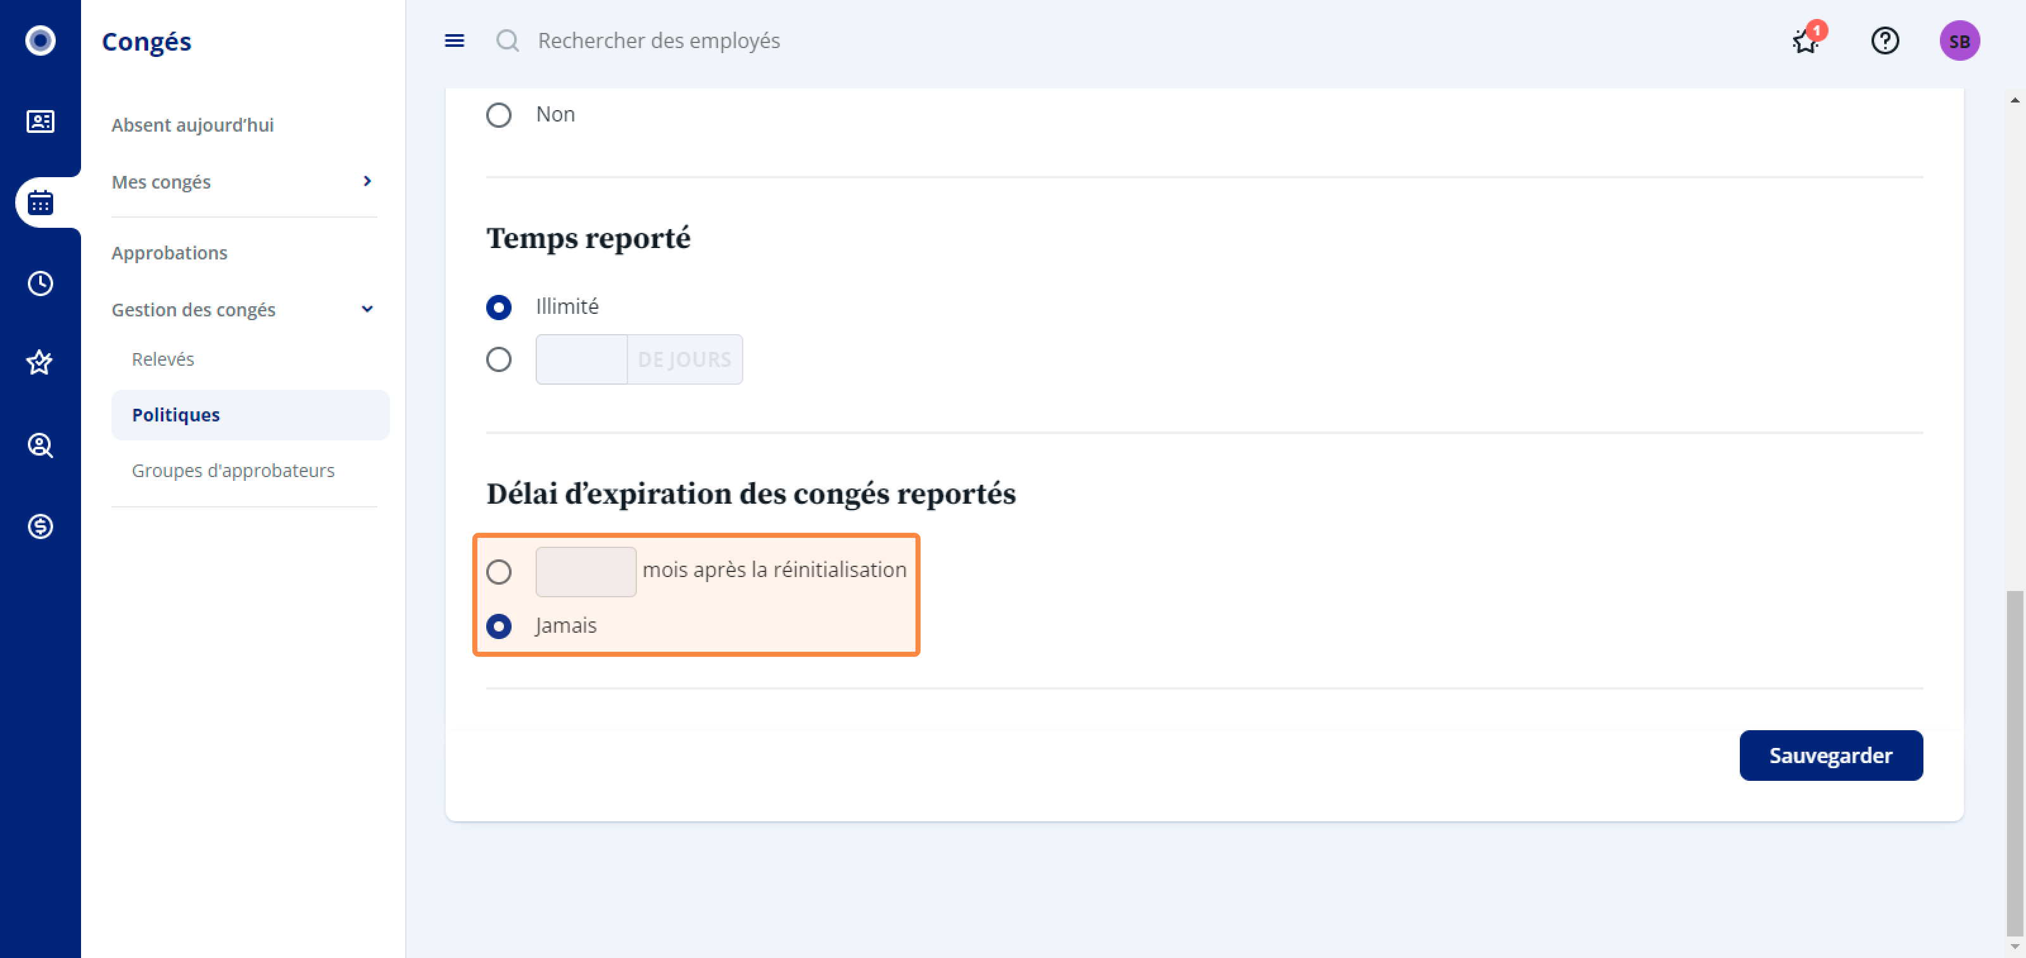Screen dimensions: 2026x958
Task: Open the Approbations menu item
Action: pos(169,253)
